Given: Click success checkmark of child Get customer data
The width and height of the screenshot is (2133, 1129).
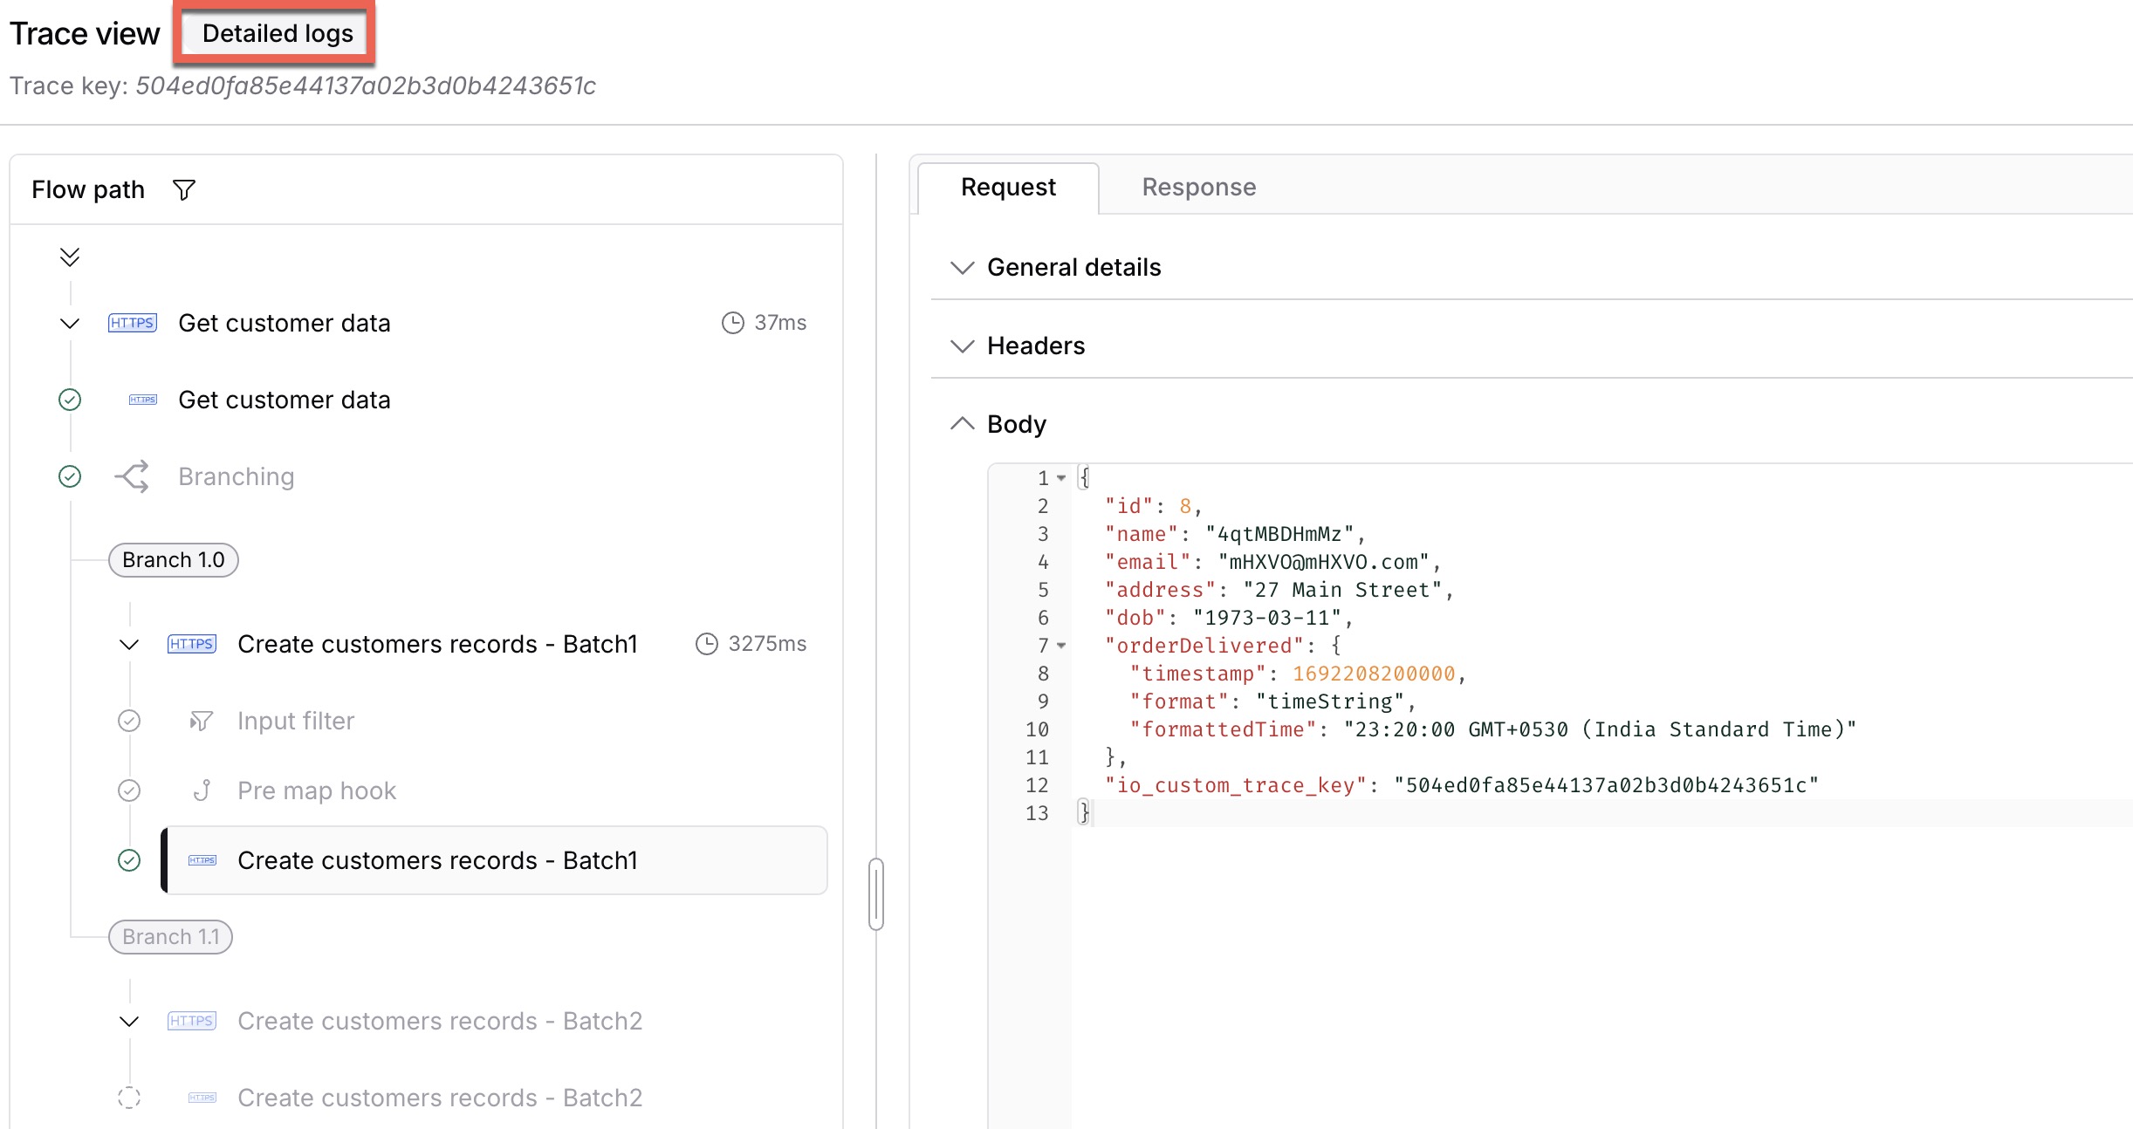Looking at the screenshot, I should (70, 400).
